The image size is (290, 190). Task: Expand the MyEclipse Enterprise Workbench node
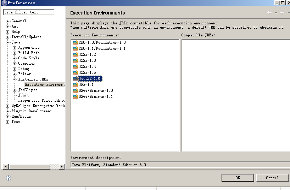click(x=8, y=106)
